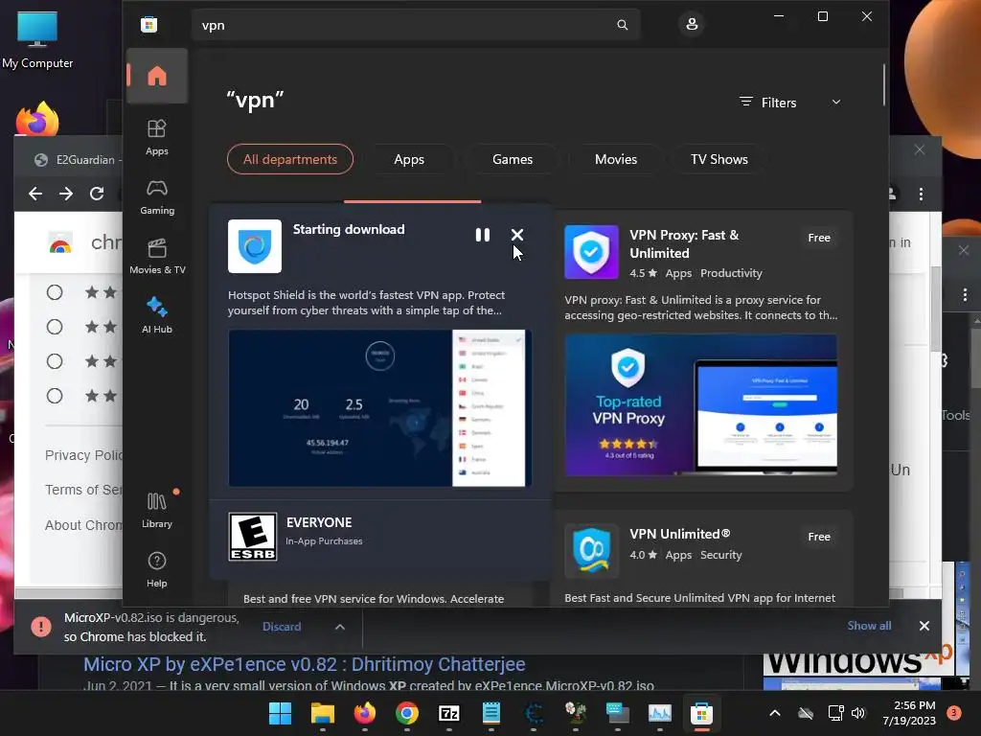Open the About Chrome Web Store link

(83, 525)
